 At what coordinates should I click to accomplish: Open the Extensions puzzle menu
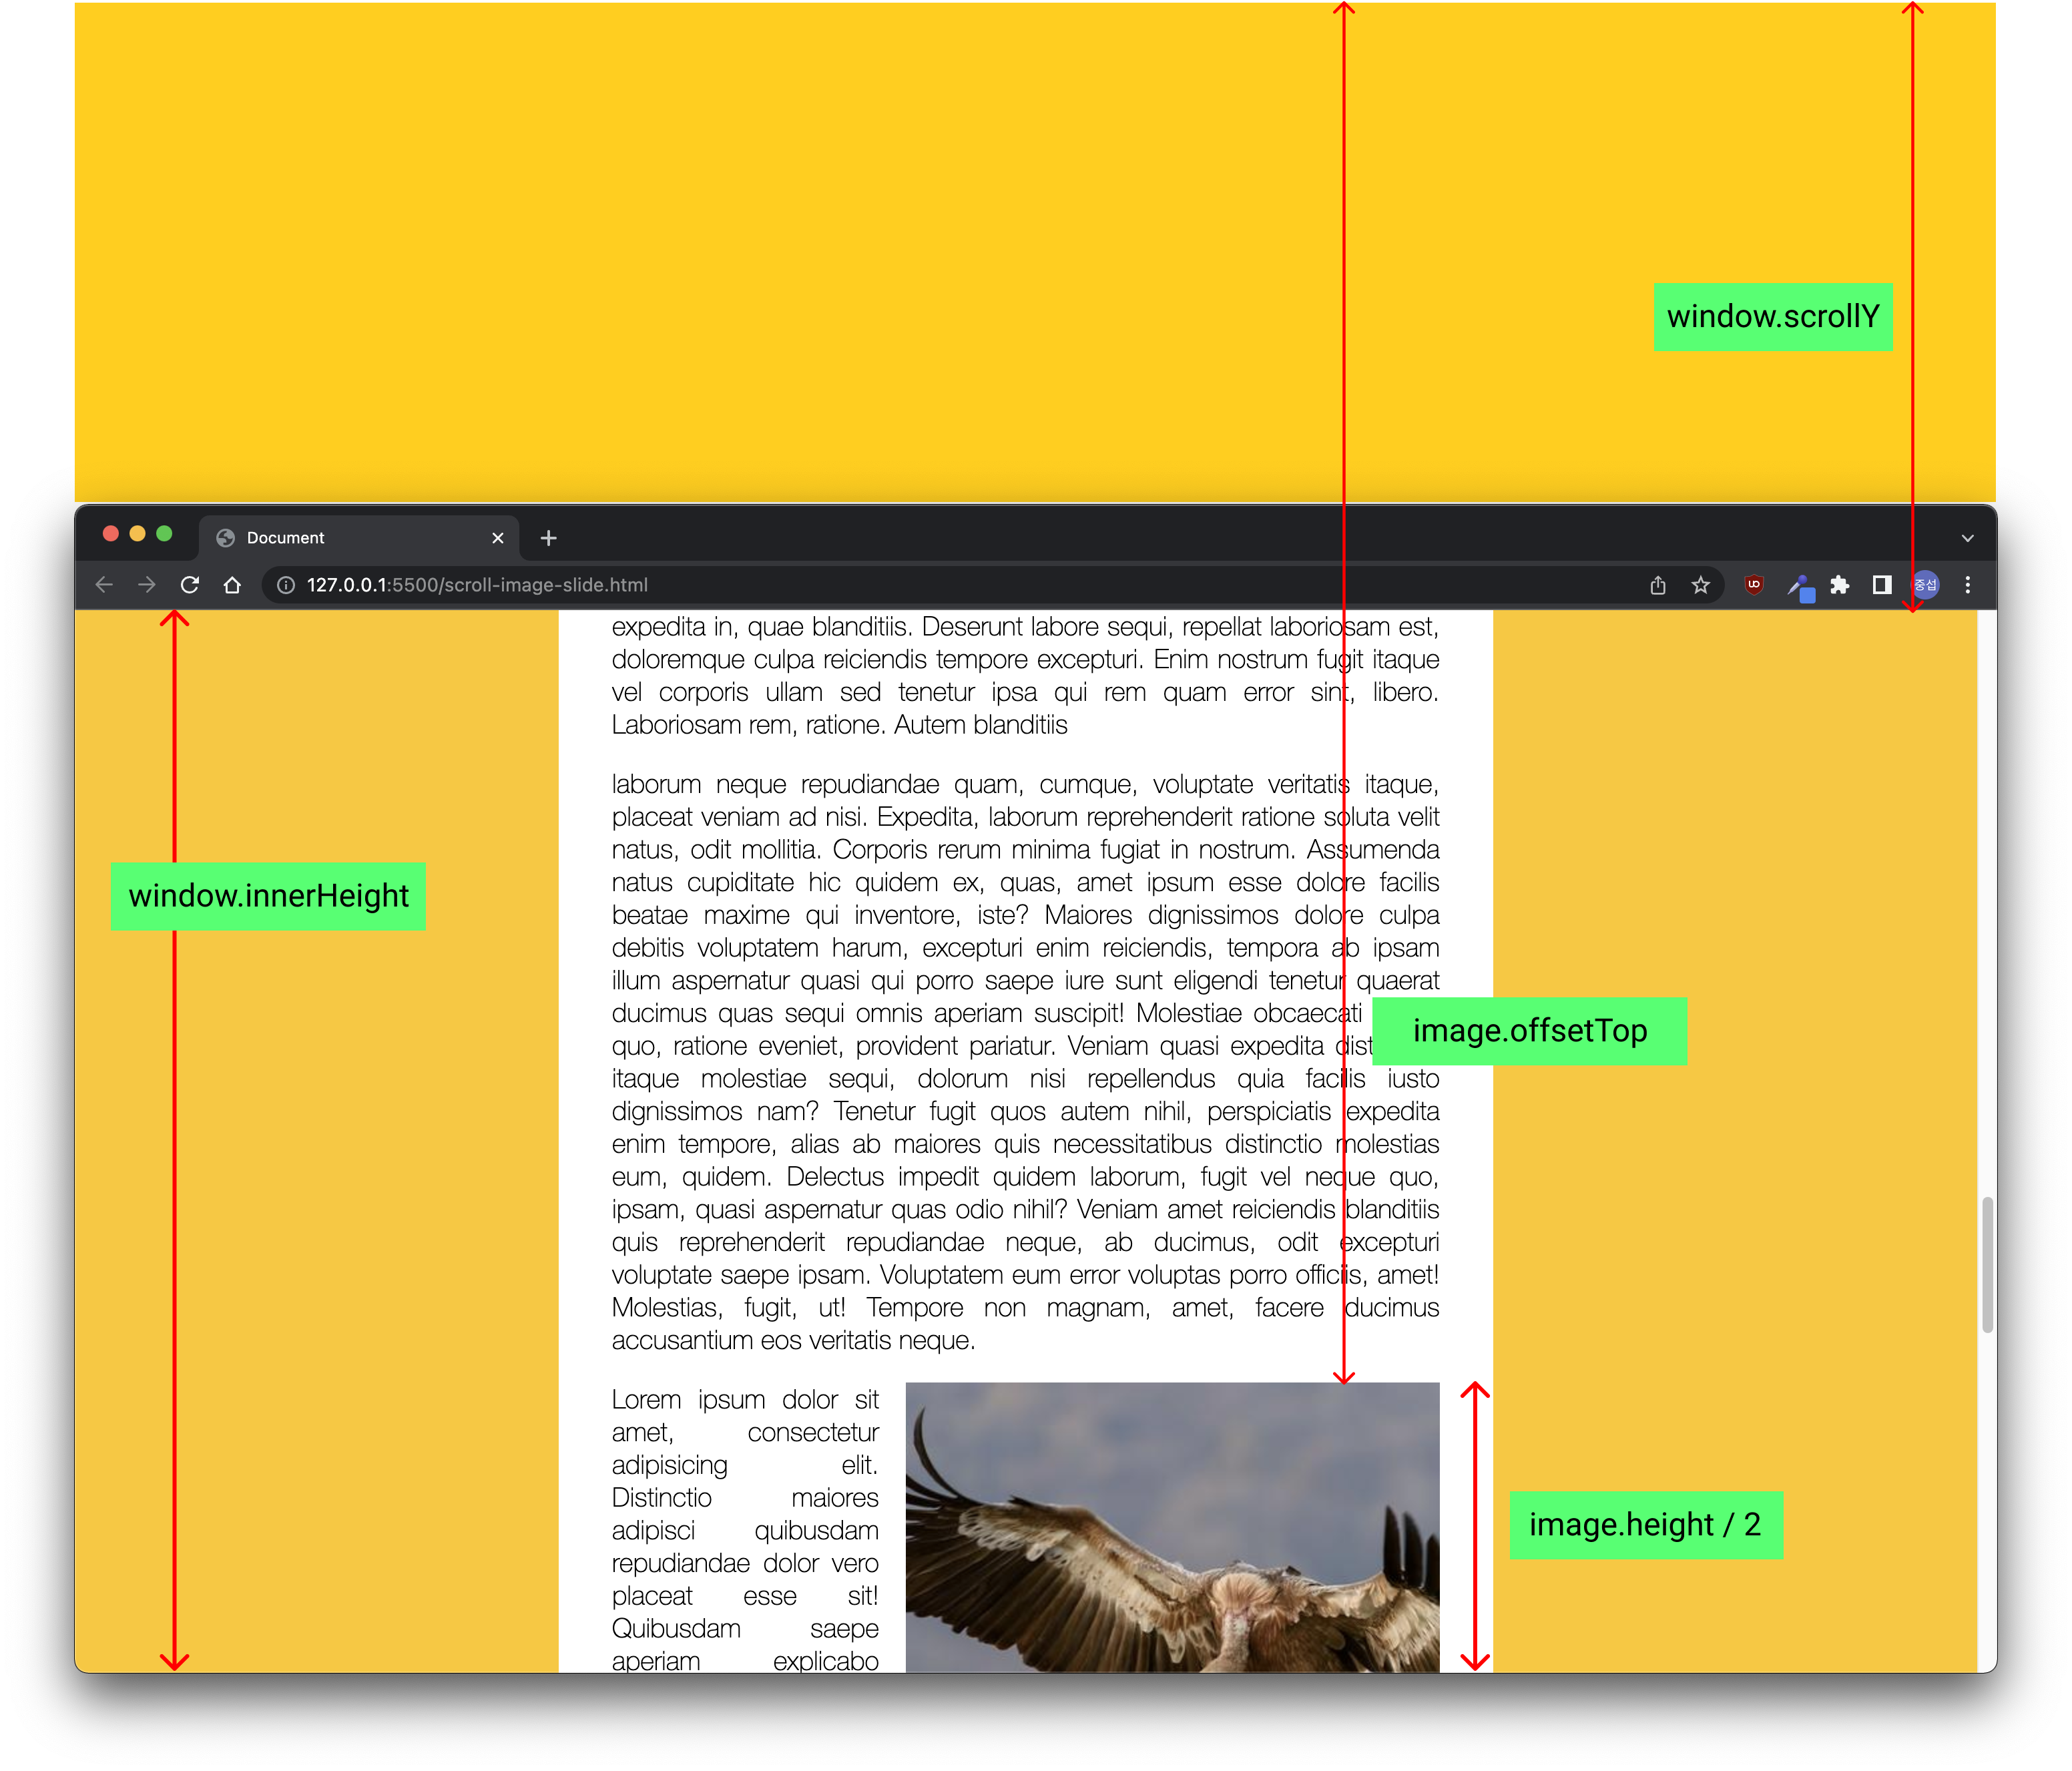tap(1839, 585)
